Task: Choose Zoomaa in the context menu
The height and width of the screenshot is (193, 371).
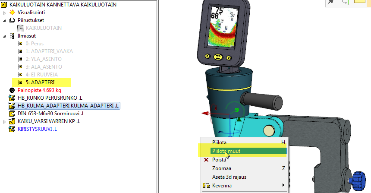Action: 245,168
